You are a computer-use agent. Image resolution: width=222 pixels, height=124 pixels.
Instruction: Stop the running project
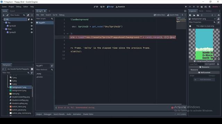click(194, 7)
